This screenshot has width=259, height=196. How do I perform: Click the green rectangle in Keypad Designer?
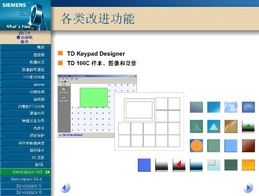click(94, 98)
